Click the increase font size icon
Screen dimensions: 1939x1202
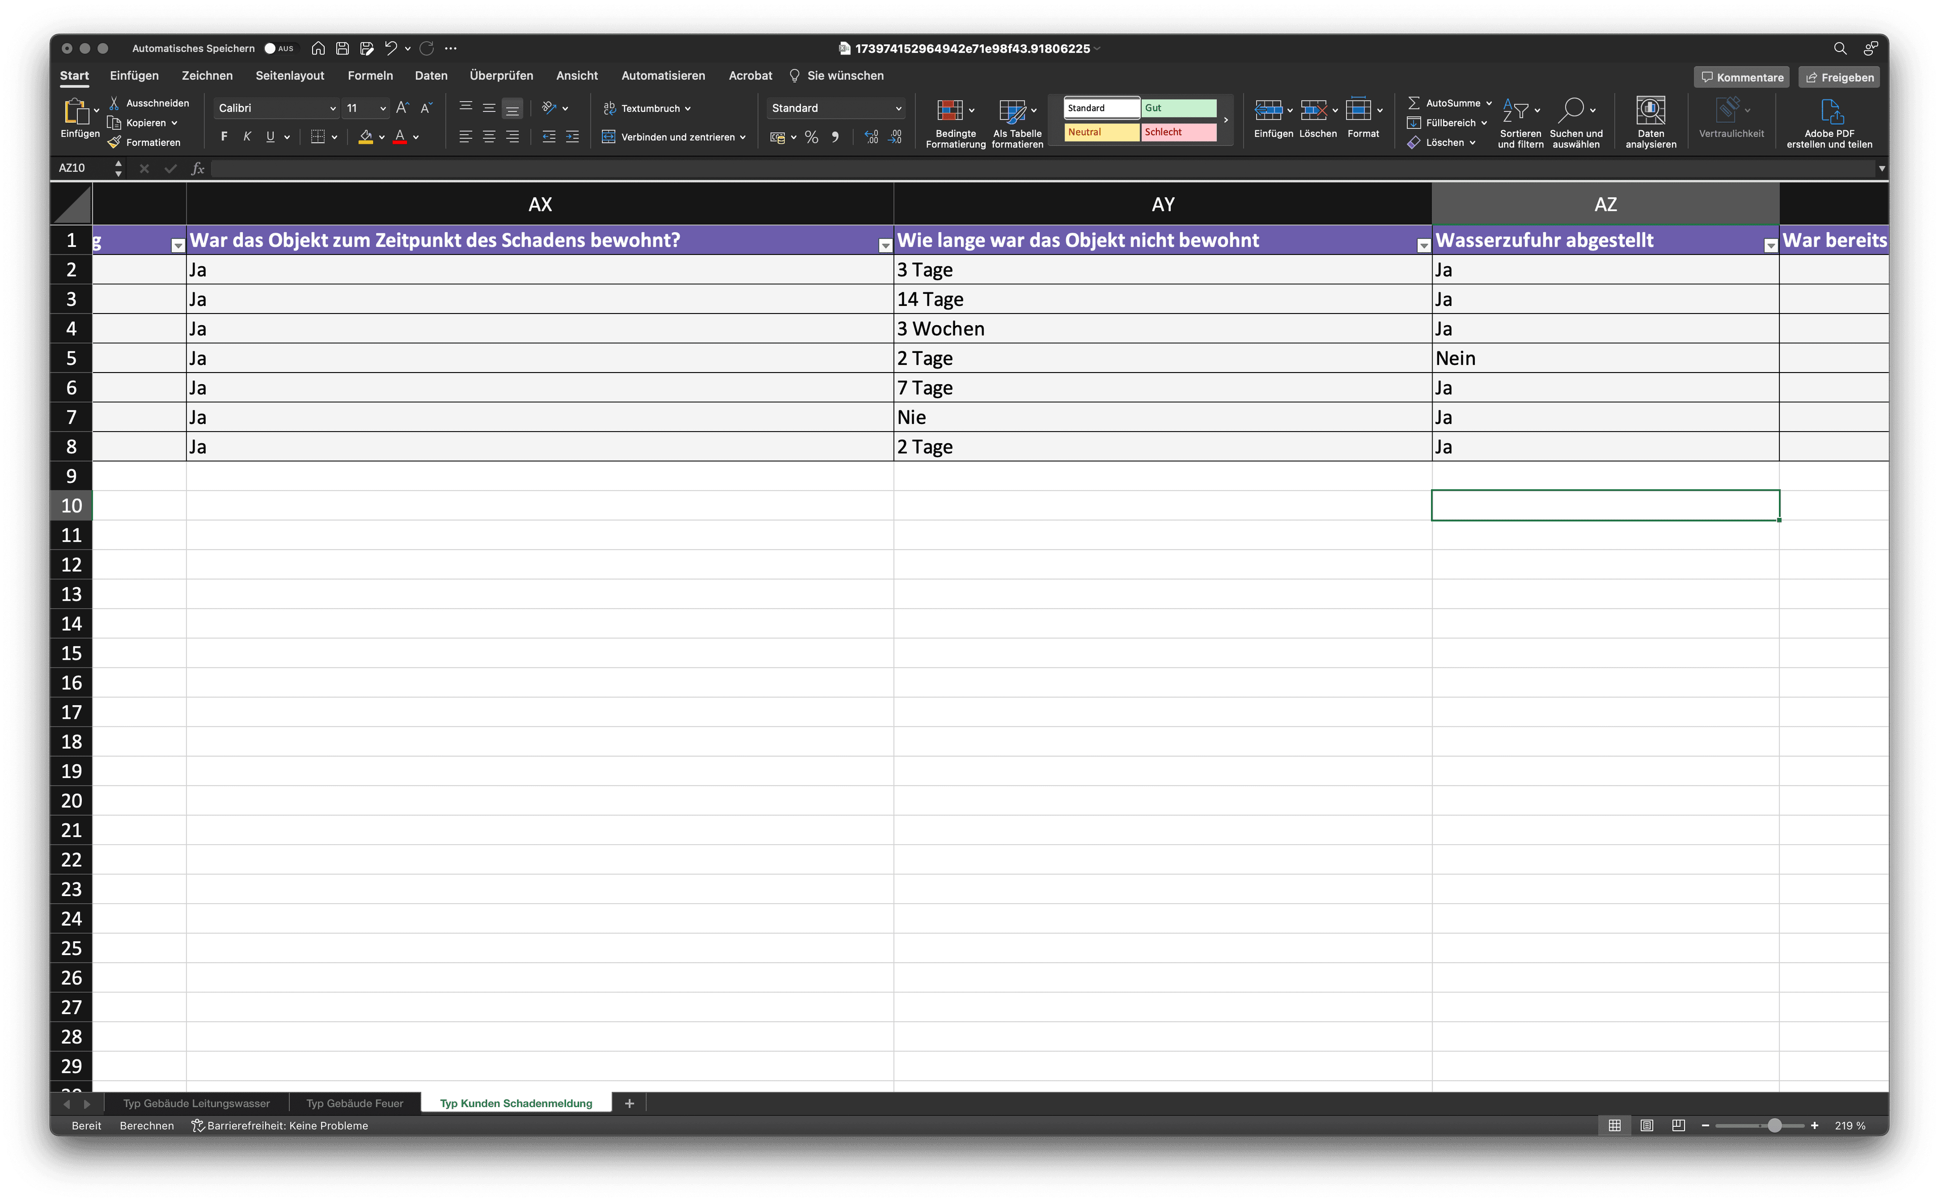(402, 108)
